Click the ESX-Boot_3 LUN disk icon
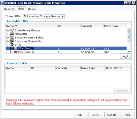The height and width of the screenshot is (119, 137). pyautogui.click(x=15, y=52)
